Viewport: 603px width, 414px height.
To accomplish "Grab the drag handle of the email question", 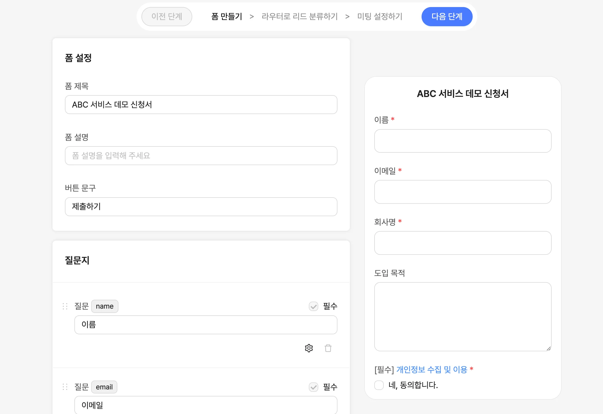I will pyautogui.click(x=65, y=387).
